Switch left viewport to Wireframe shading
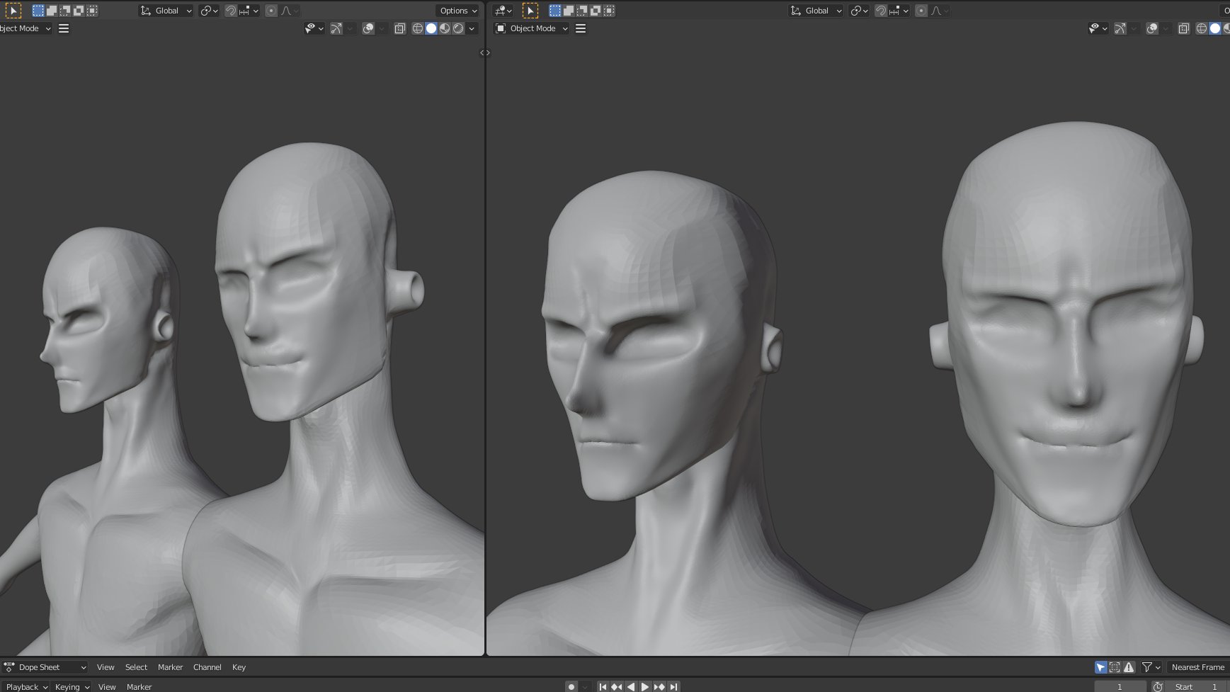Viewport: 1230px width, 692px height. tap(418, 28)
